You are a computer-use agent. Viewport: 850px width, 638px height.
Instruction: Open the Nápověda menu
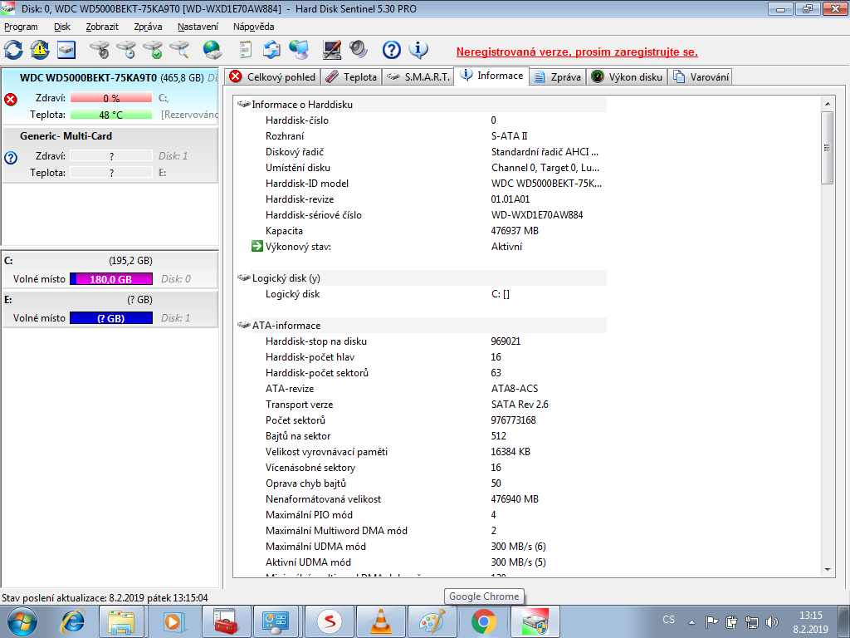pos(254,27)
